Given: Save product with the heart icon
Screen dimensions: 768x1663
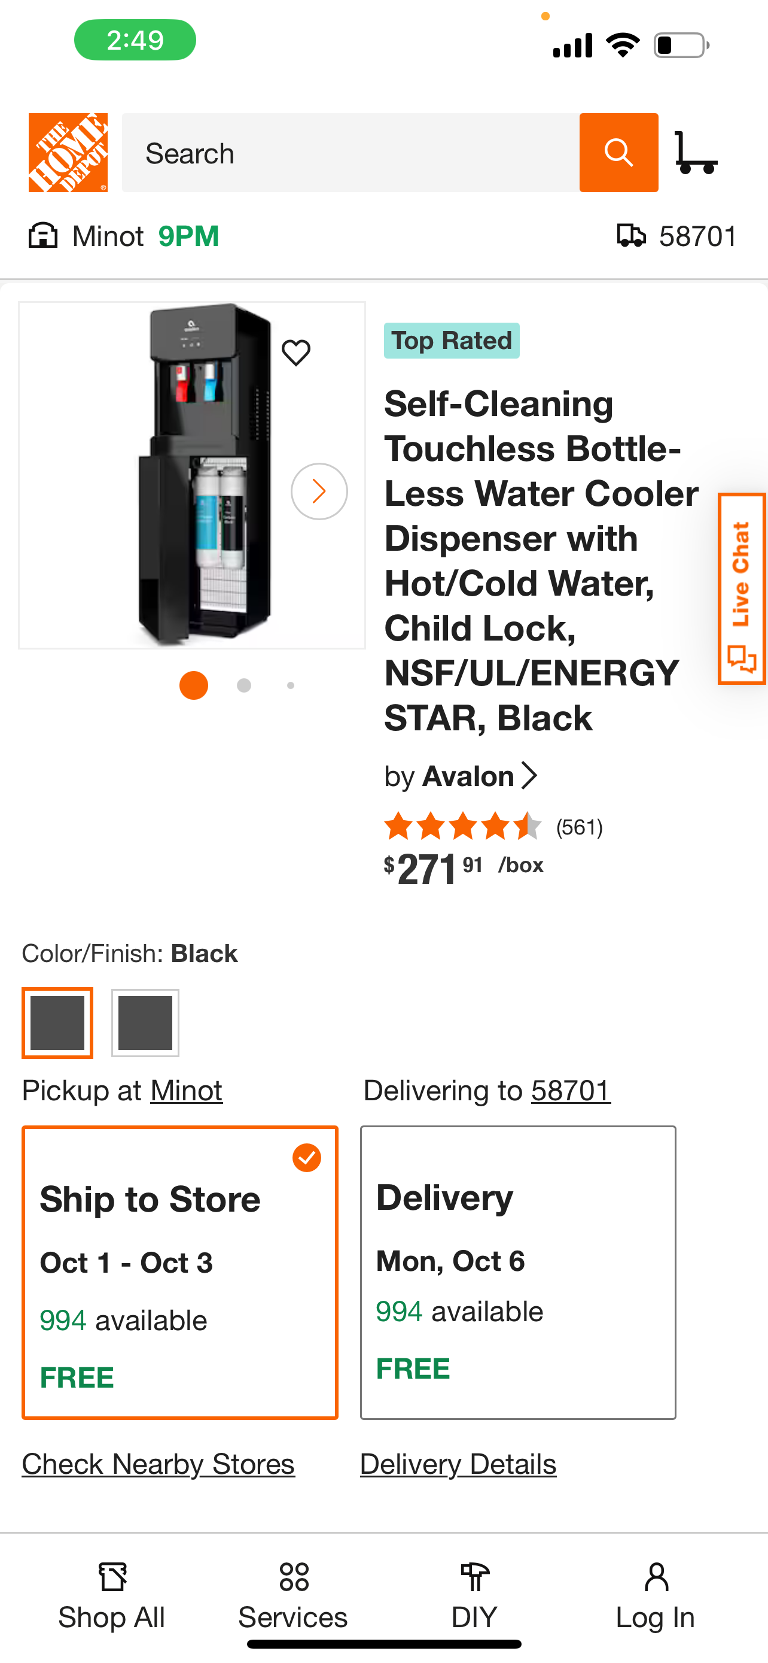Looking at the screenshot, I should point(296,353).
